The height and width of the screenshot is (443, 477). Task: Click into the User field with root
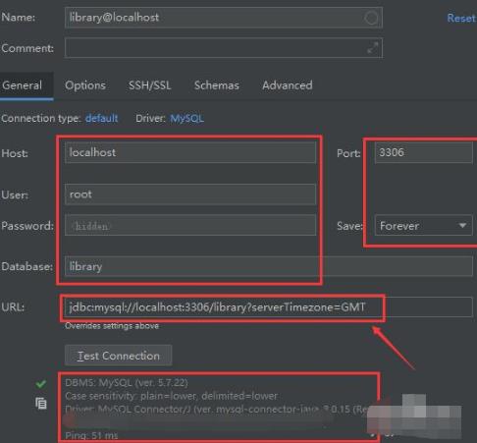point(190,194)
